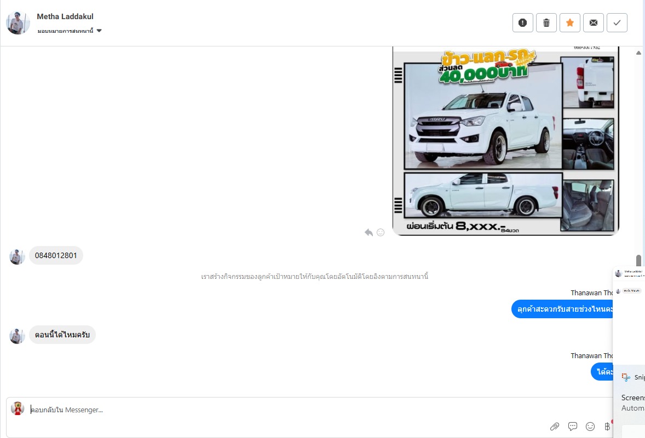The width and height of the screenshot is (645, 438).
Task: Mark conversation as spam with exclamation icon
Action: click(x=522, y=22)
